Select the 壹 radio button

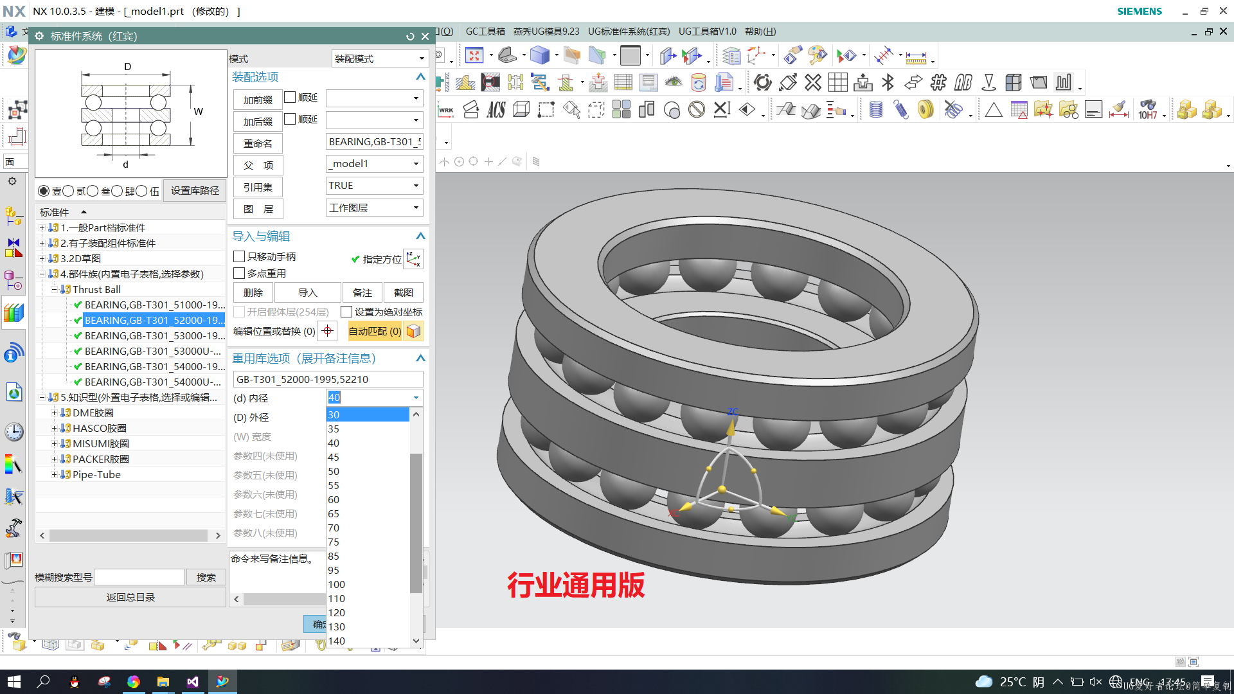pos(44,191)
